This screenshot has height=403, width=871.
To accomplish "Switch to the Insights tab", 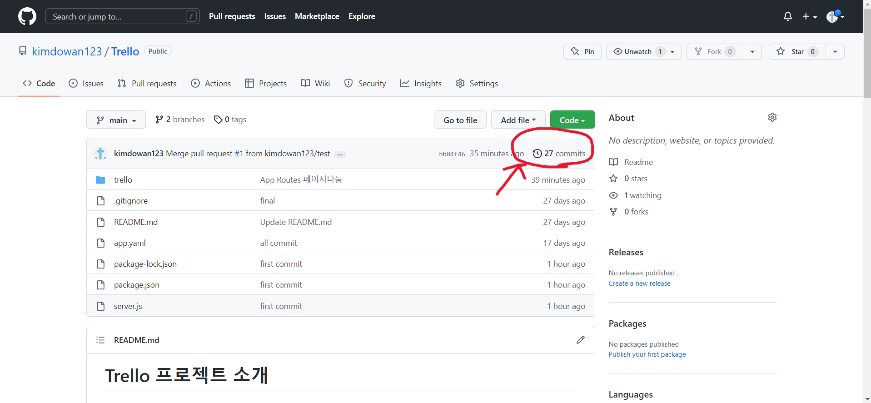I will click(x=421, y=84).
